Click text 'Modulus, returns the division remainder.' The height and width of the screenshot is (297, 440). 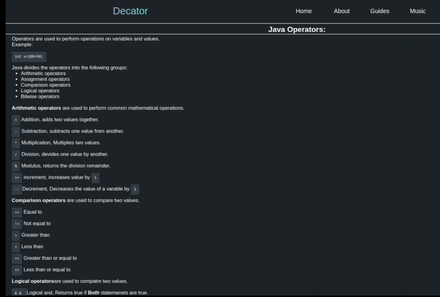coord(66,166)
